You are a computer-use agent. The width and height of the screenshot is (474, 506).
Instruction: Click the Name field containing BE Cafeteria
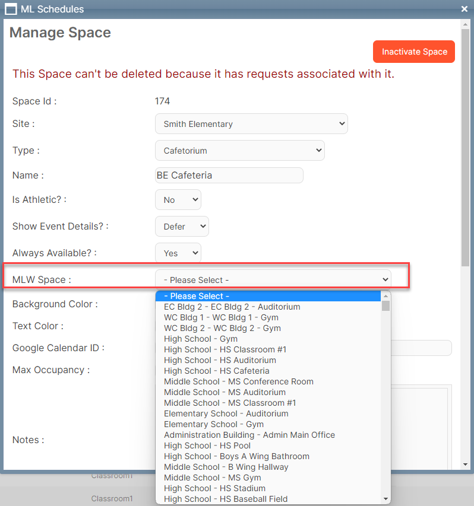click(x=229, y=176)
